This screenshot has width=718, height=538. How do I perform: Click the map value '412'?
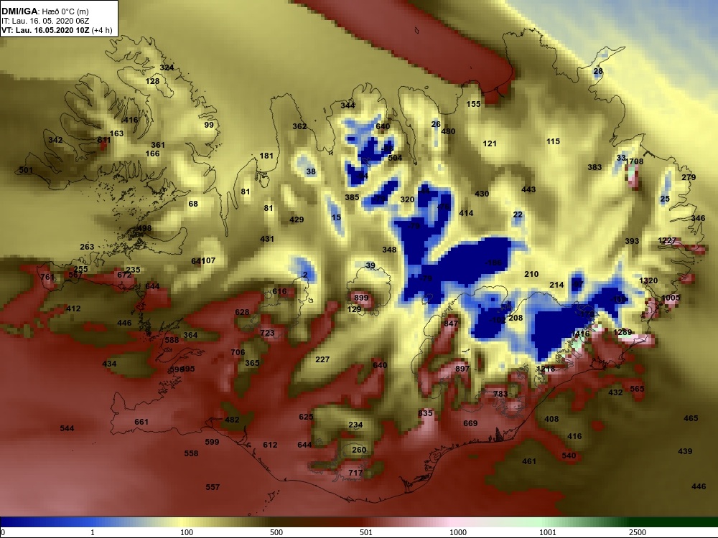coord(73,308)
